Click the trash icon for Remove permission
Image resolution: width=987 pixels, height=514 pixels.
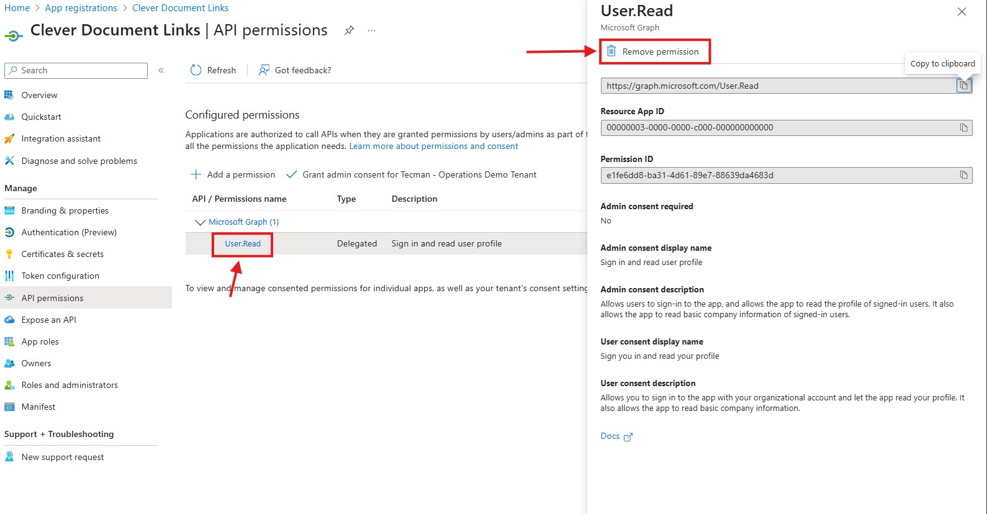pos(611,51)
